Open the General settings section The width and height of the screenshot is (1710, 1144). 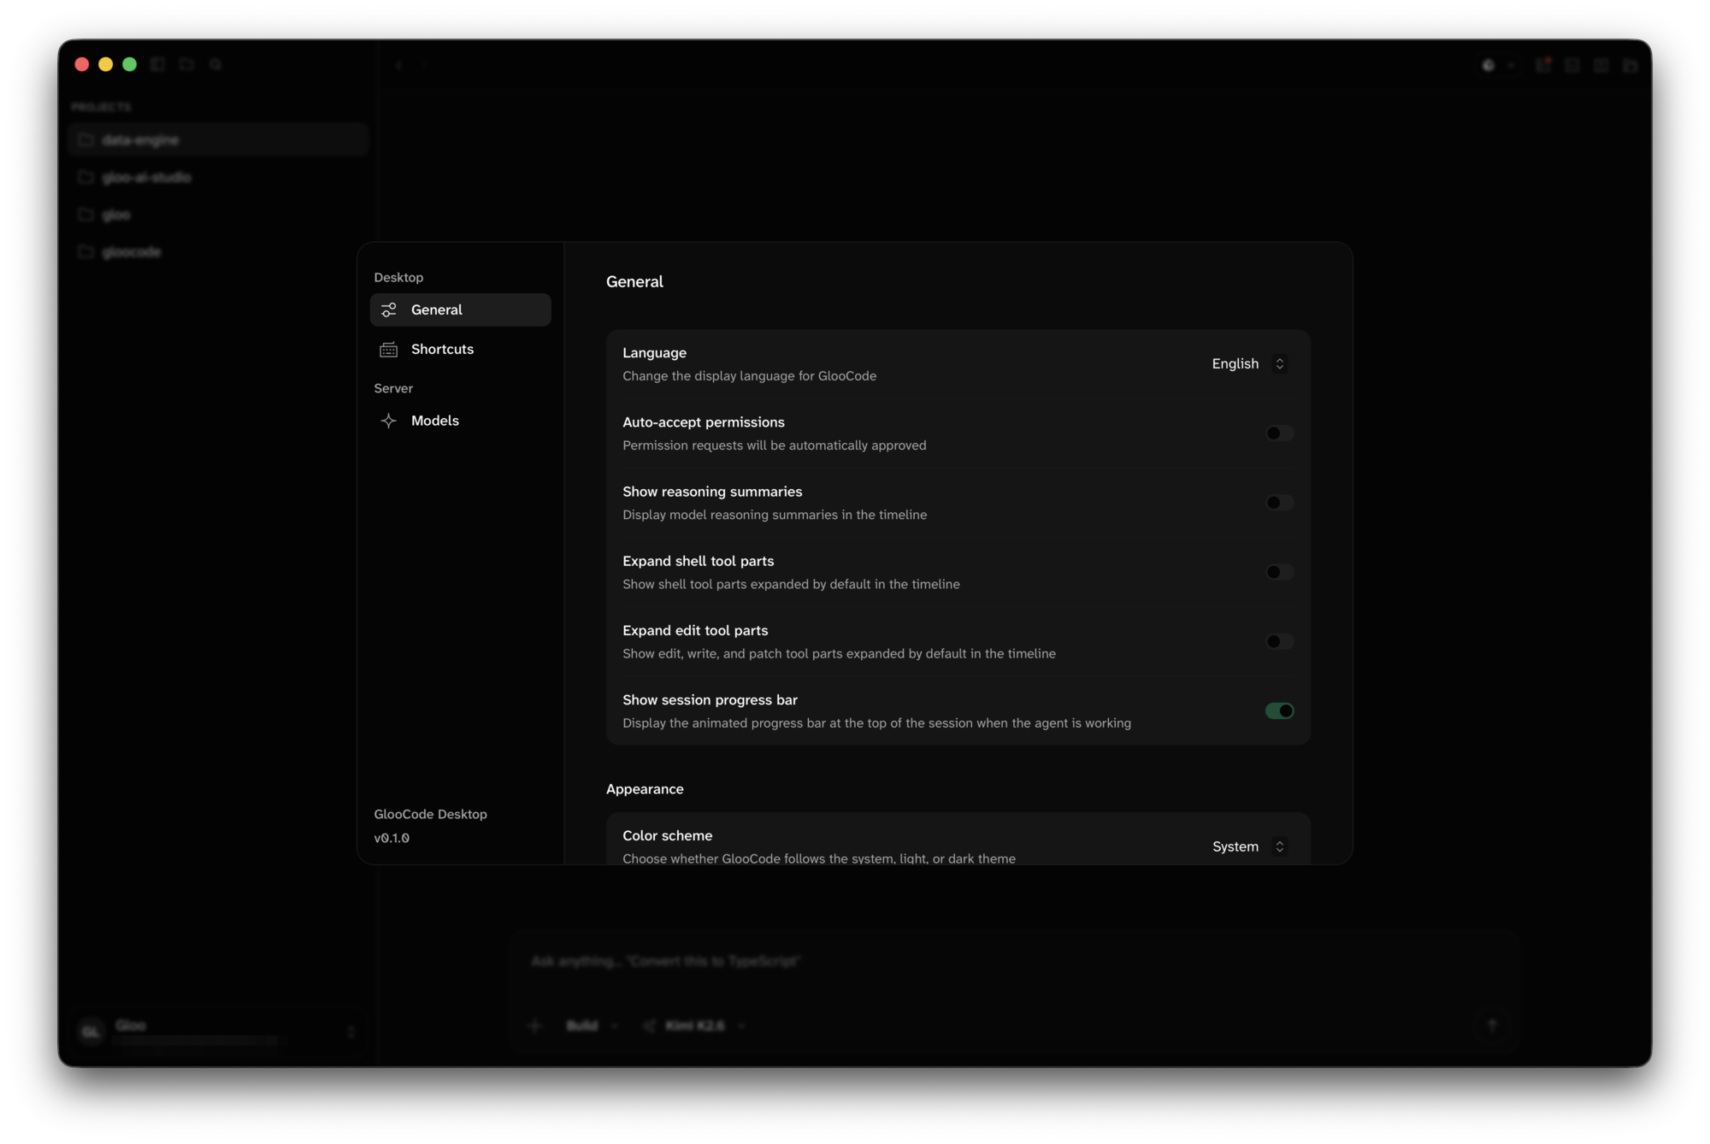[460, 310]
